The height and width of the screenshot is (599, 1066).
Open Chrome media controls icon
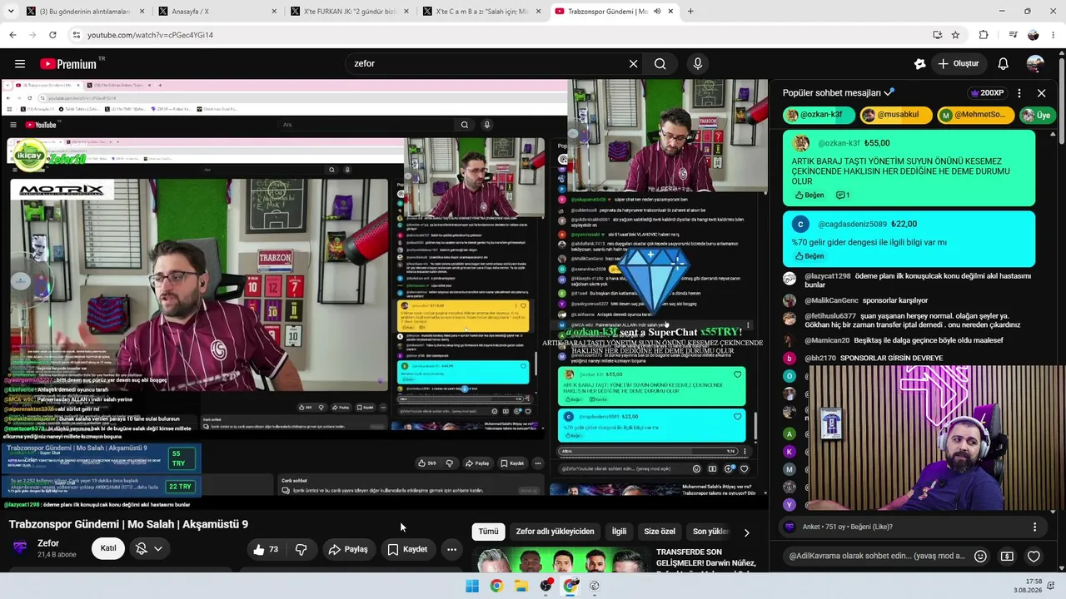tap(1013, 35)
